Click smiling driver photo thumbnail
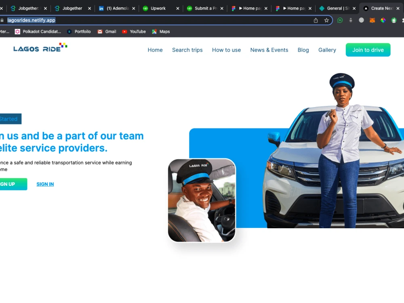The height and width of the screenshot is (303, 404). (x=202, y=200)
